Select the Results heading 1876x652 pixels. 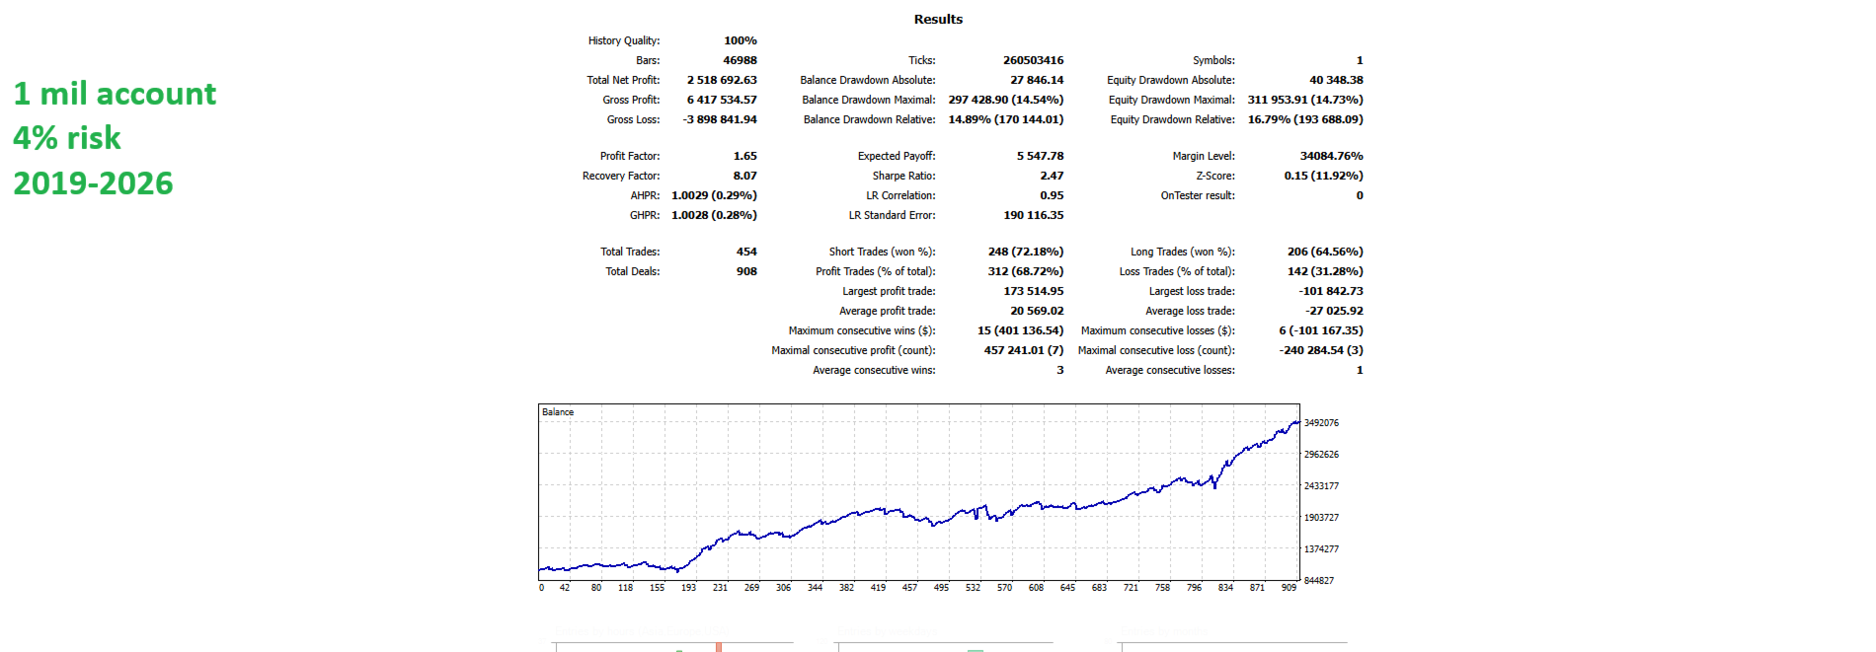pos(938,19)
